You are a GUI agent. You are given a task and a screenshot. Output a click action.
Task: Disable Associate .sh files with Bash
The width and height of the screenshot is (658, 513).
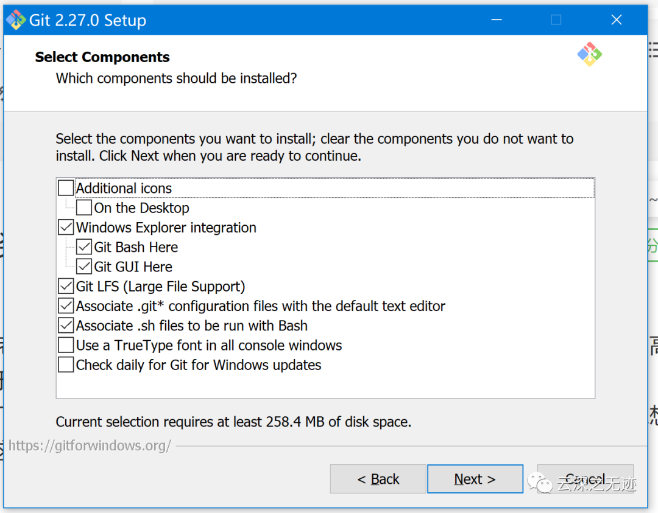tap(66, 326)
